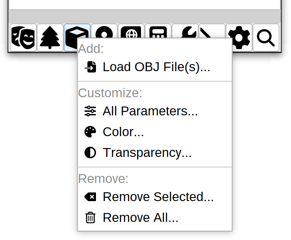The height and width of the screenshot is (240, 291).
Task: Click the trash can icon beside Remove All
Action: point(90,217)
